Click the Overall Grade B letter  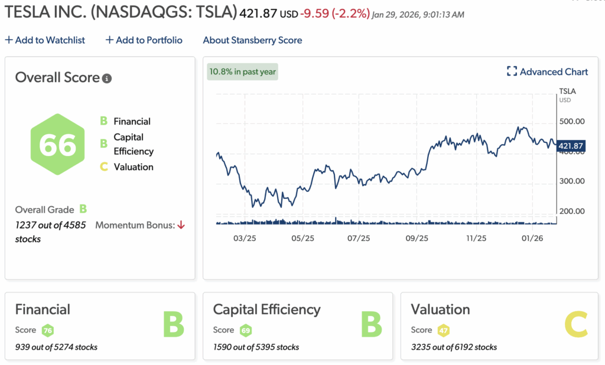(x=83, y=209)
